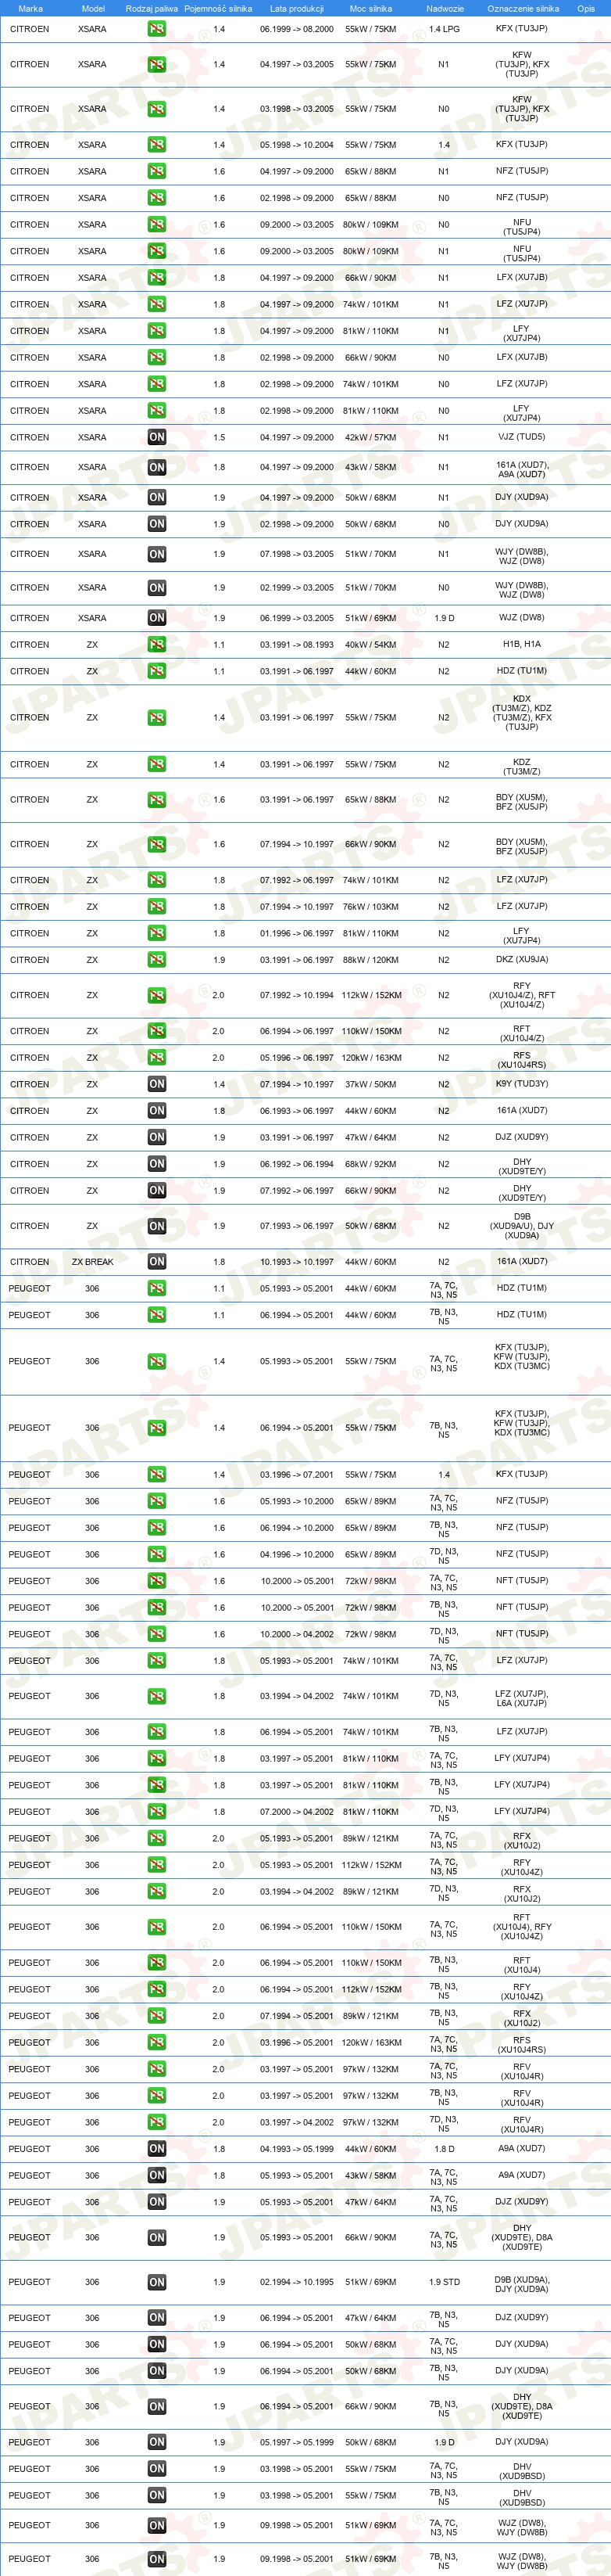Click the Marka column header
Viewport: 611px width, 2576px height.
click(x=30, y=8)
